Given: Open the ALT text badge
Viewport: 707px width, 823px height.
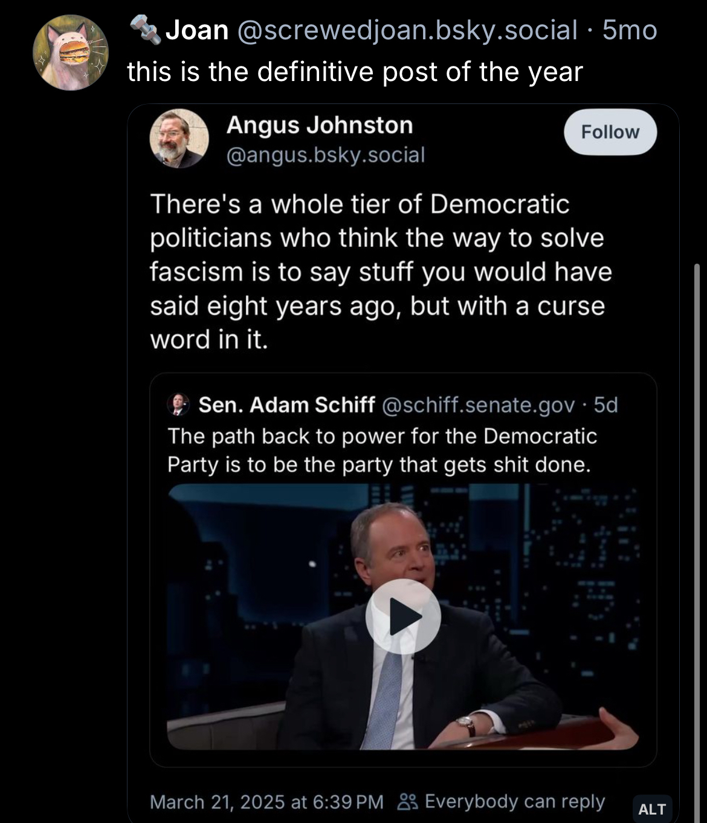Looking at the screenshot, I should point(652,808).
